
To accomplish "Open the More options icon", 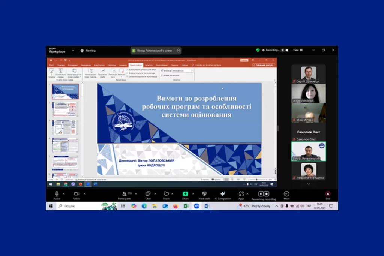I will [286, 193].
